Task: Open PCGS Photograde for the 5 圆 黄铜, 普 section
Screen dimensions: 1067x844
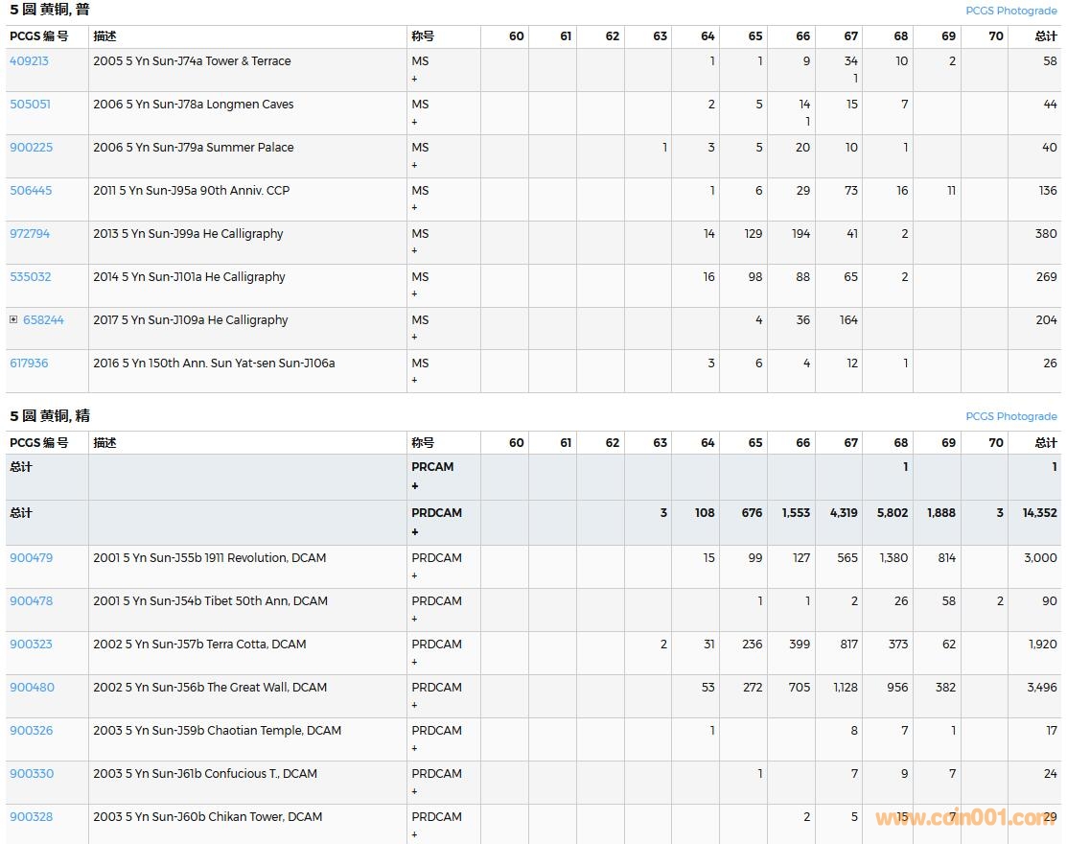Action: [x=1010, y=12]
